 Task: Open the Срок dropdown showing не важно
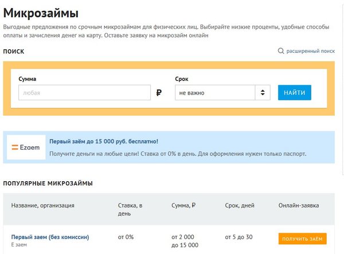pyautogui.click(x=222, y=92)
